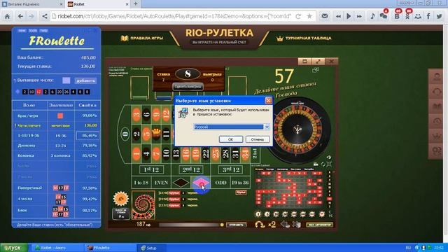Bet on the 1 to 18 field

(141, 183)
